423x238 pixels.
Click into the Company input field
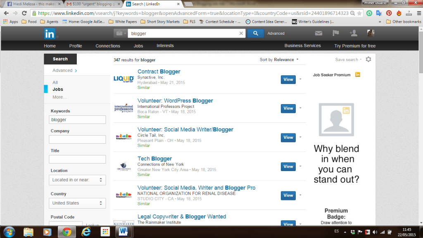click(x=77, y=140)
